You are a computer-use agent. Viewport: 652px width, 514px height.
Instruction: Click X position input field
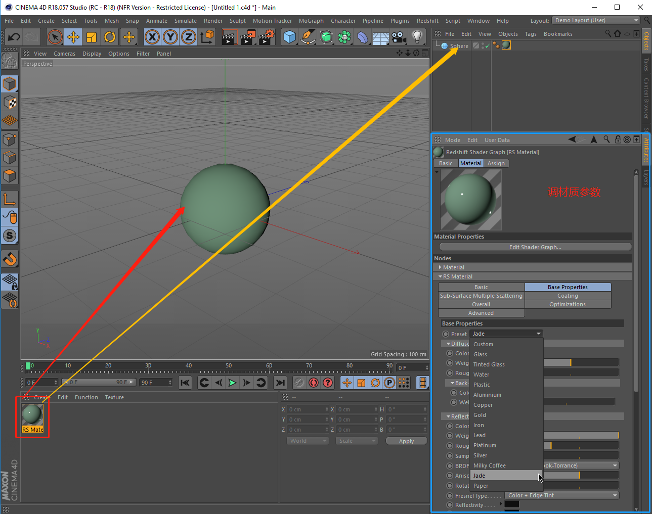307,409
